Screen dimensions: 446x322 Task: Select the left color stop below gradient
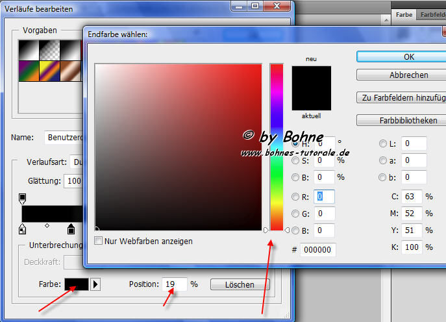(x=23, y=229)
